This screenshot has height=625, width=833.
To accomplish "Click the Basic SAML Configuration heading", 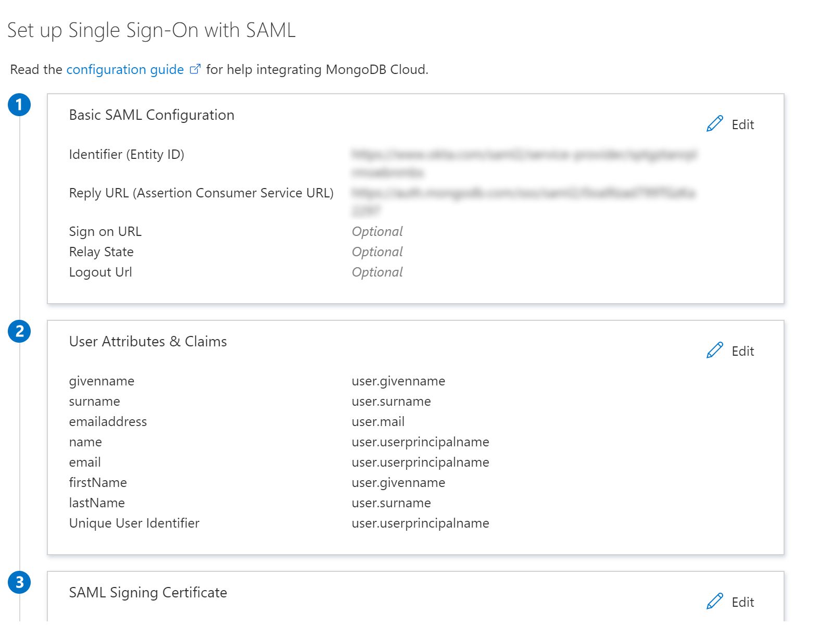I will tap(152, 115).
